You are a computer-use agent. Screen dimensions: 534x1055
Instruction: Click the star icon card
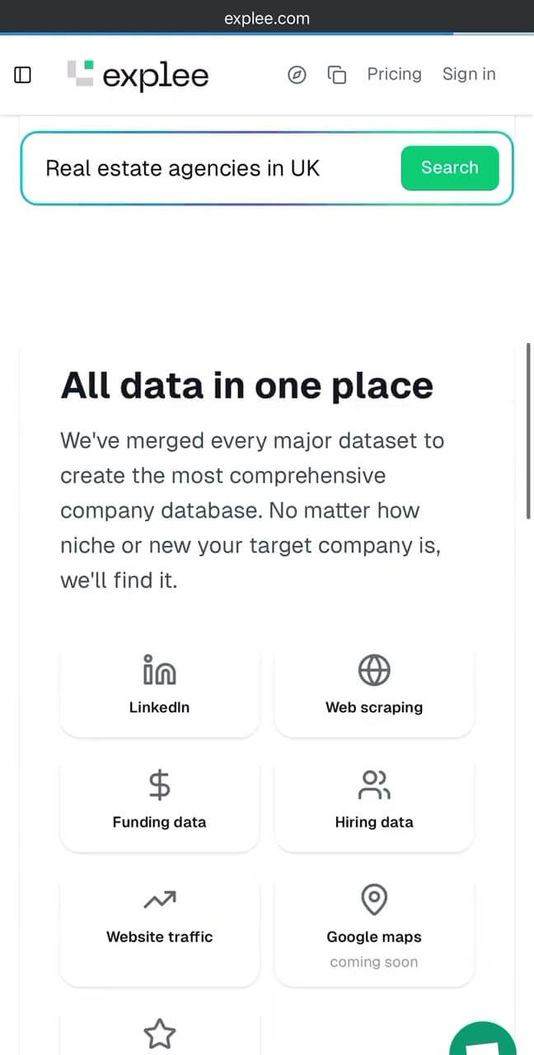click(159, 1033)
